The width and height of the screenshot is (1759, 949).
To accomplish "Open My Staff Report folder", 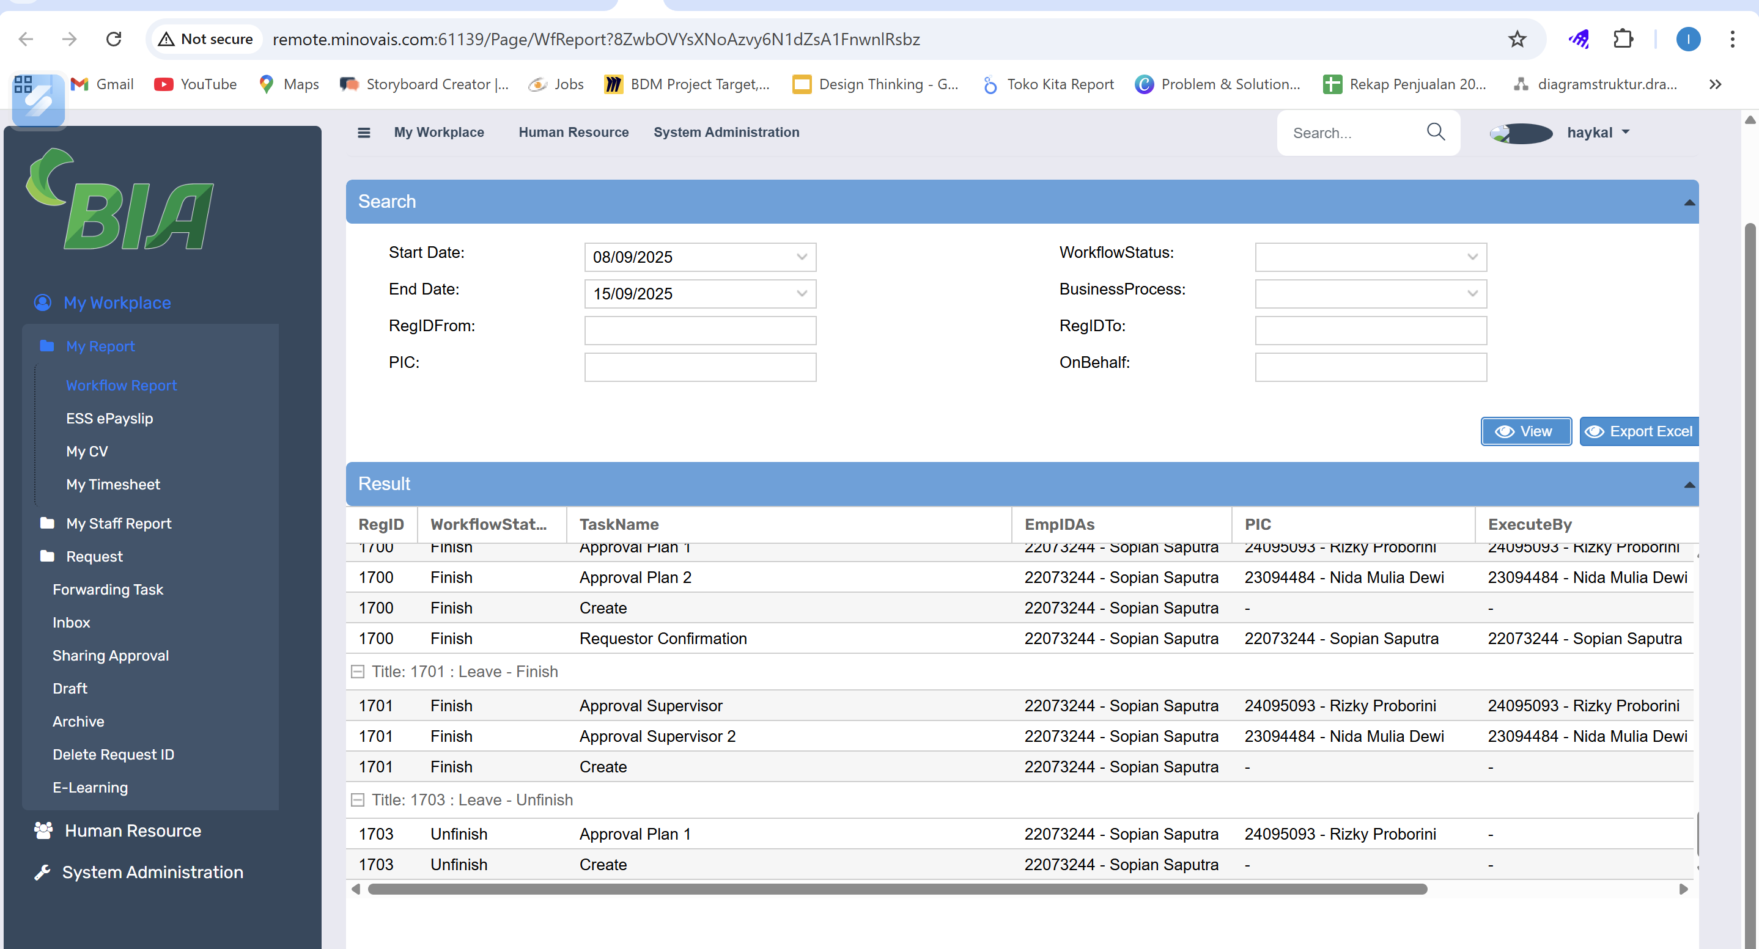I will pyautogui.click(x=118, y=523).
